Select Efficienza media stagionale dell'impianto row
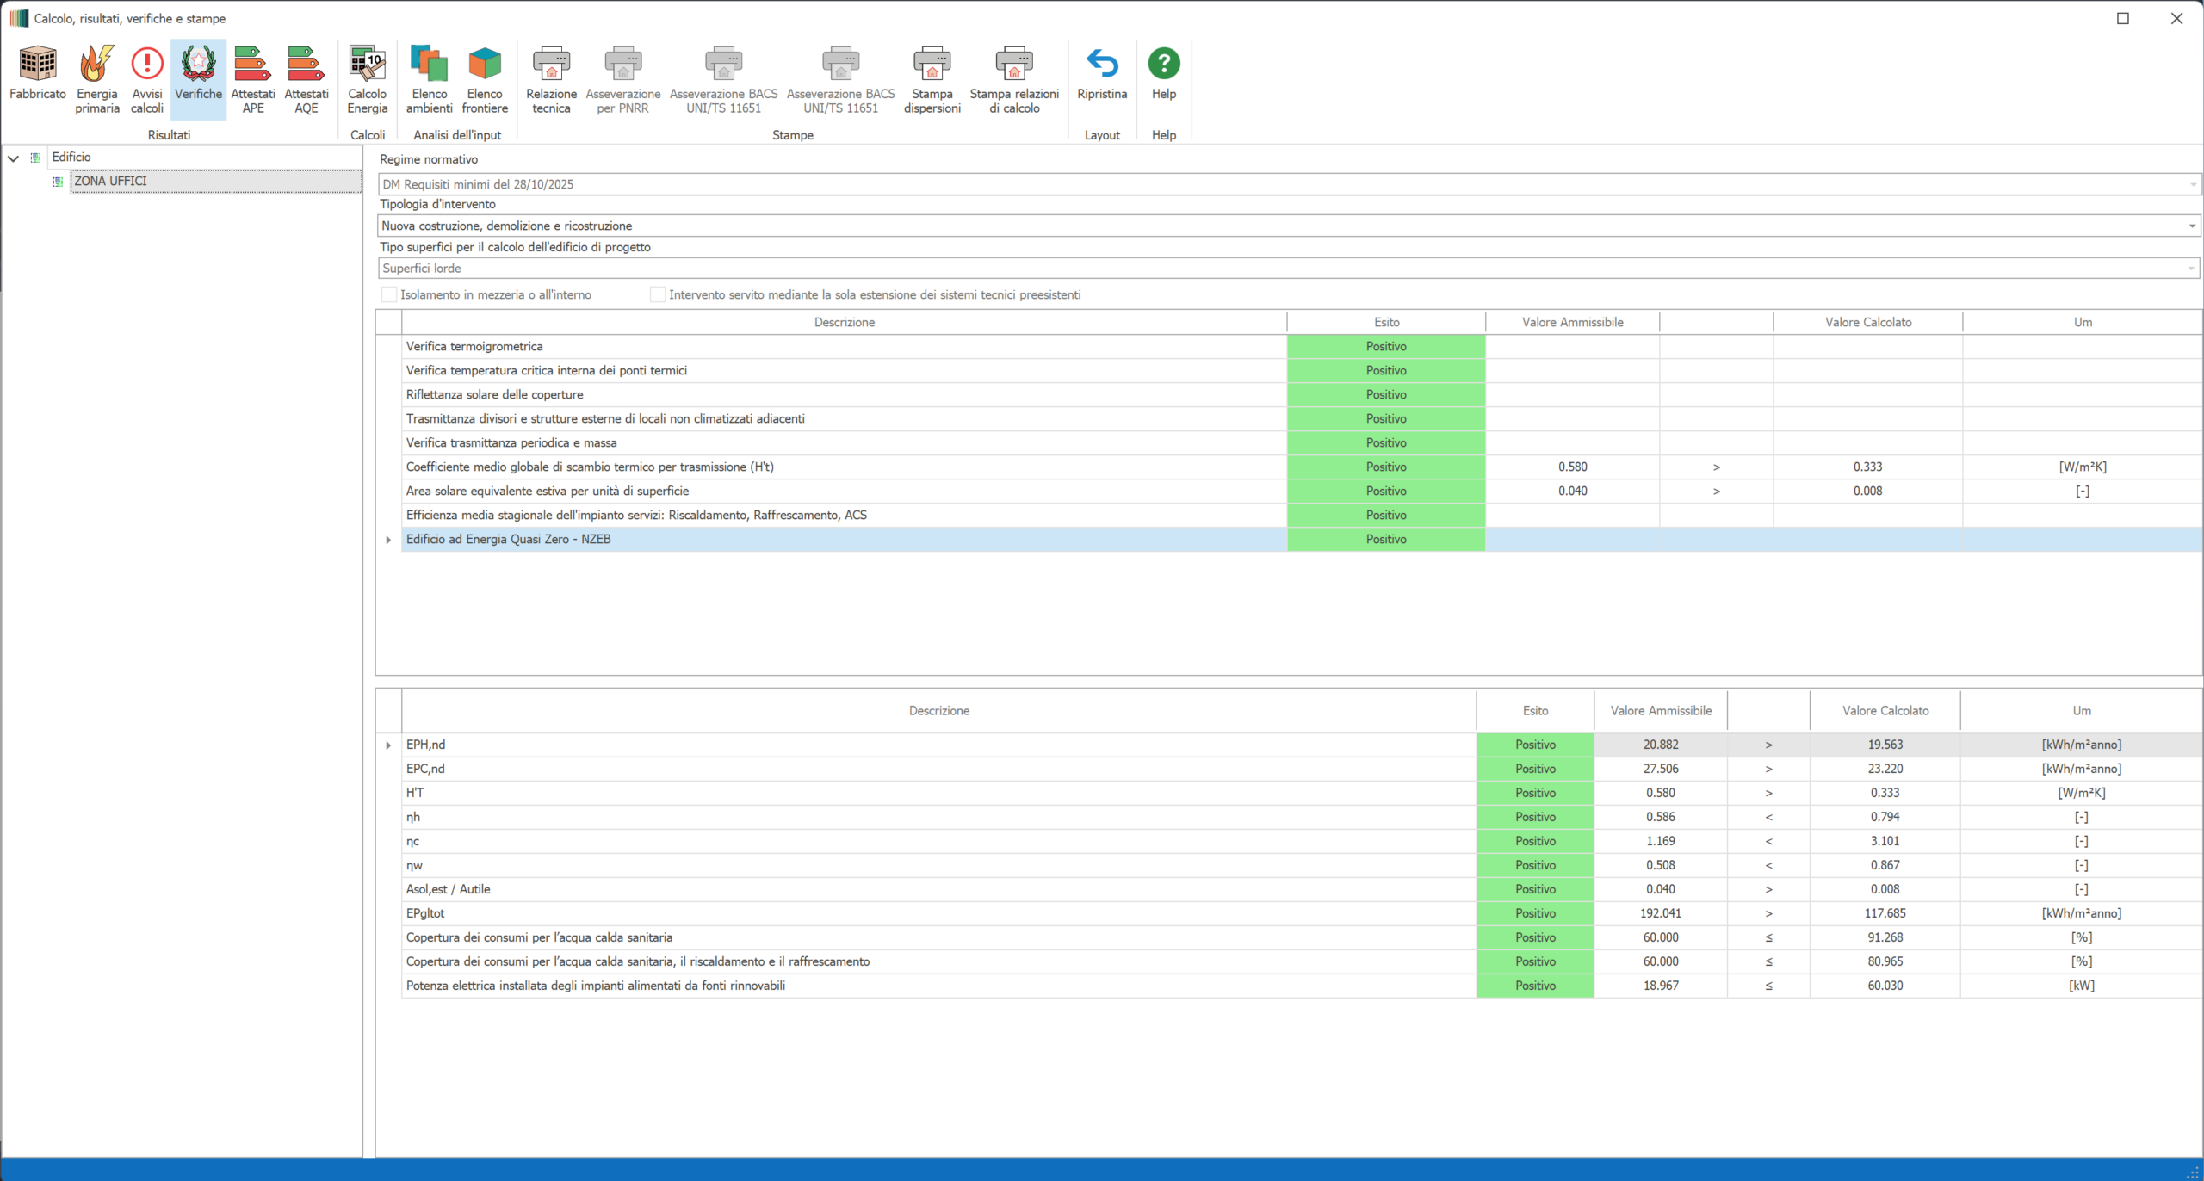 coord(1302,515)
